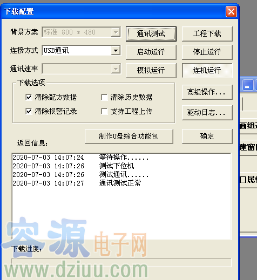Enable 支持工程上传 checkbox

coord(104,111)
